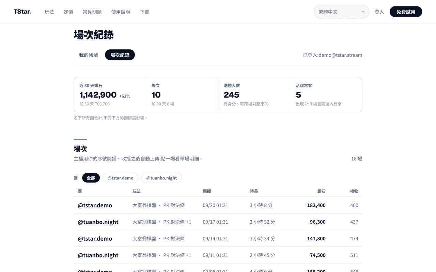436x272 pixels.
Task: Click the 禮物 column header
Action: pos(354,191)
